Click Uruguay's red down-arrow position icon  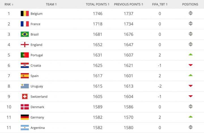coord(190,86)
